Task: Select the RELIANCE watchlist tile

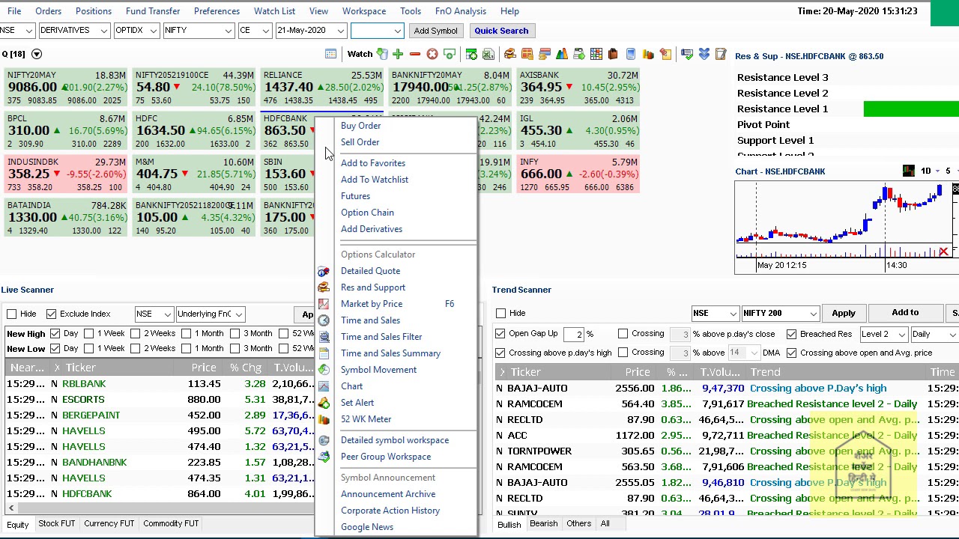Action: [x=321, y=88]
